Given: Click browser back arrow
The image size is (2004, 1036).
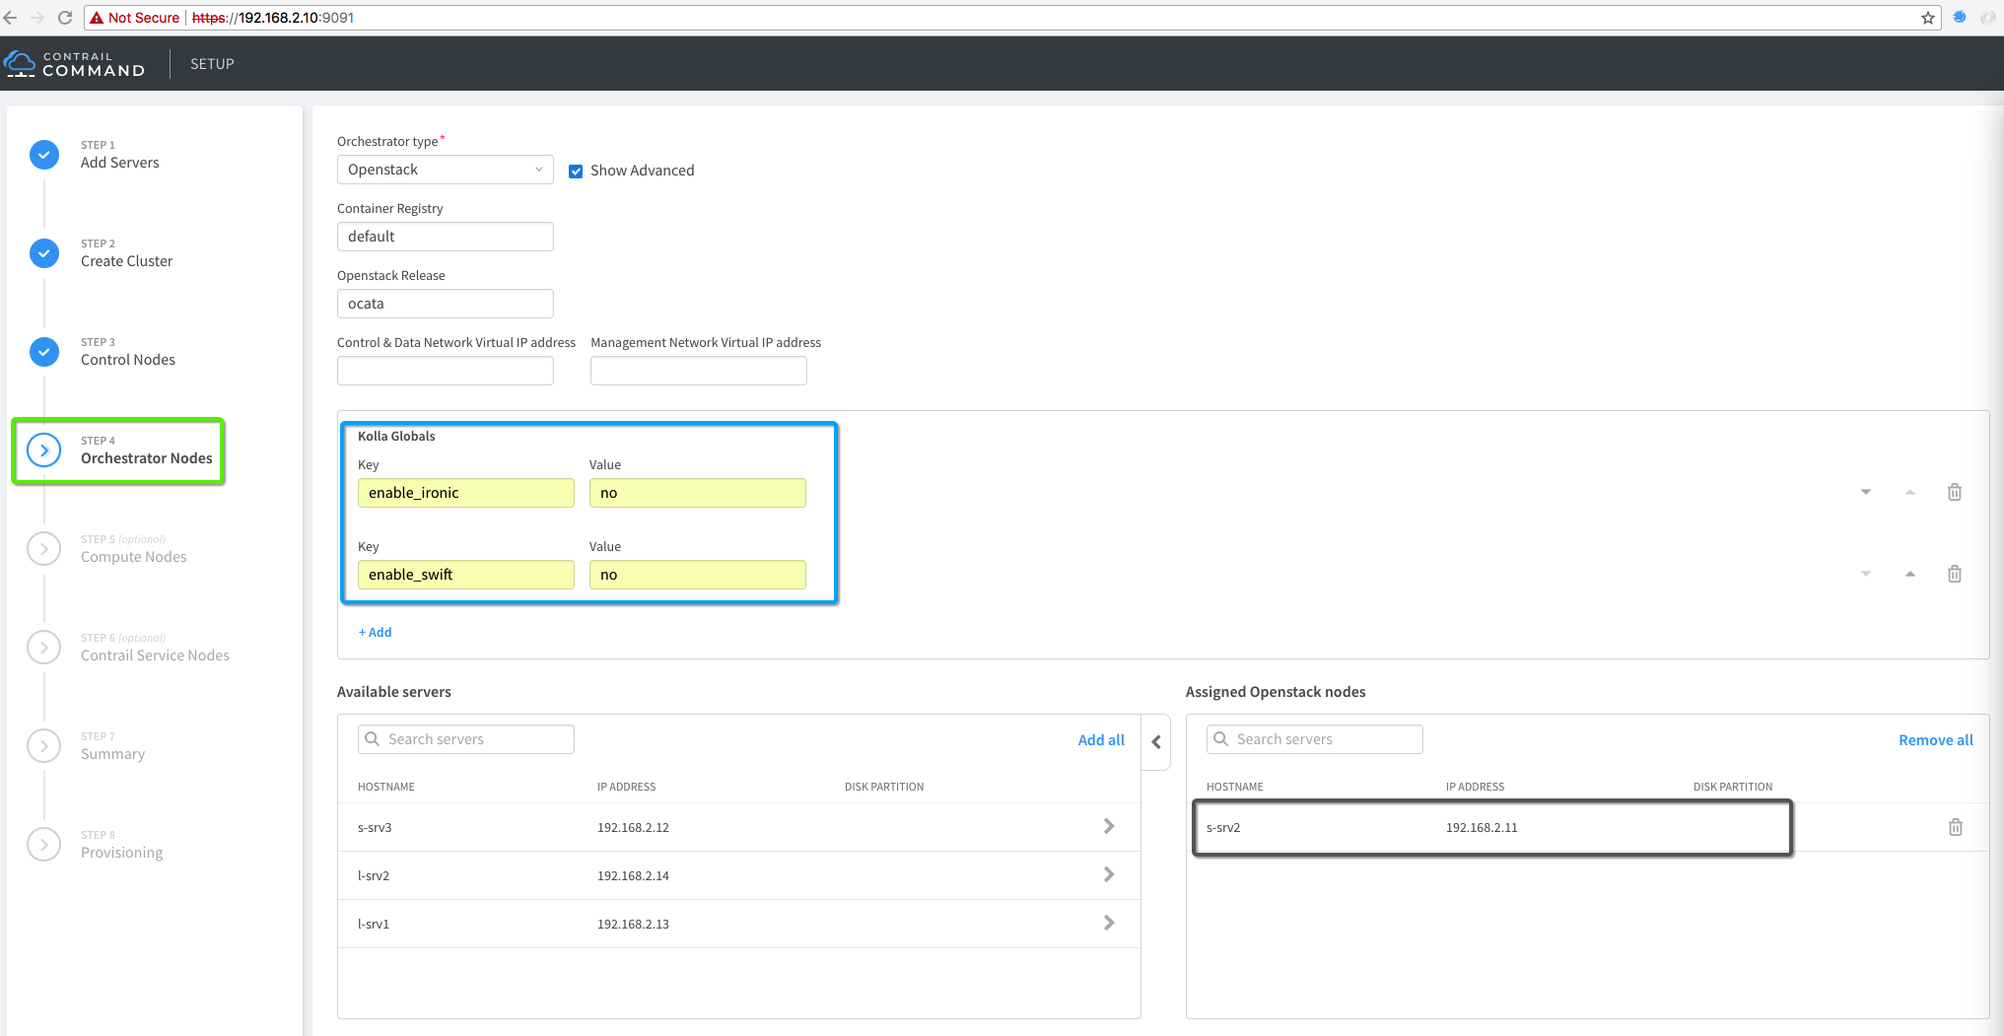Looking at the screenshot, I should [x=11, y=18].
